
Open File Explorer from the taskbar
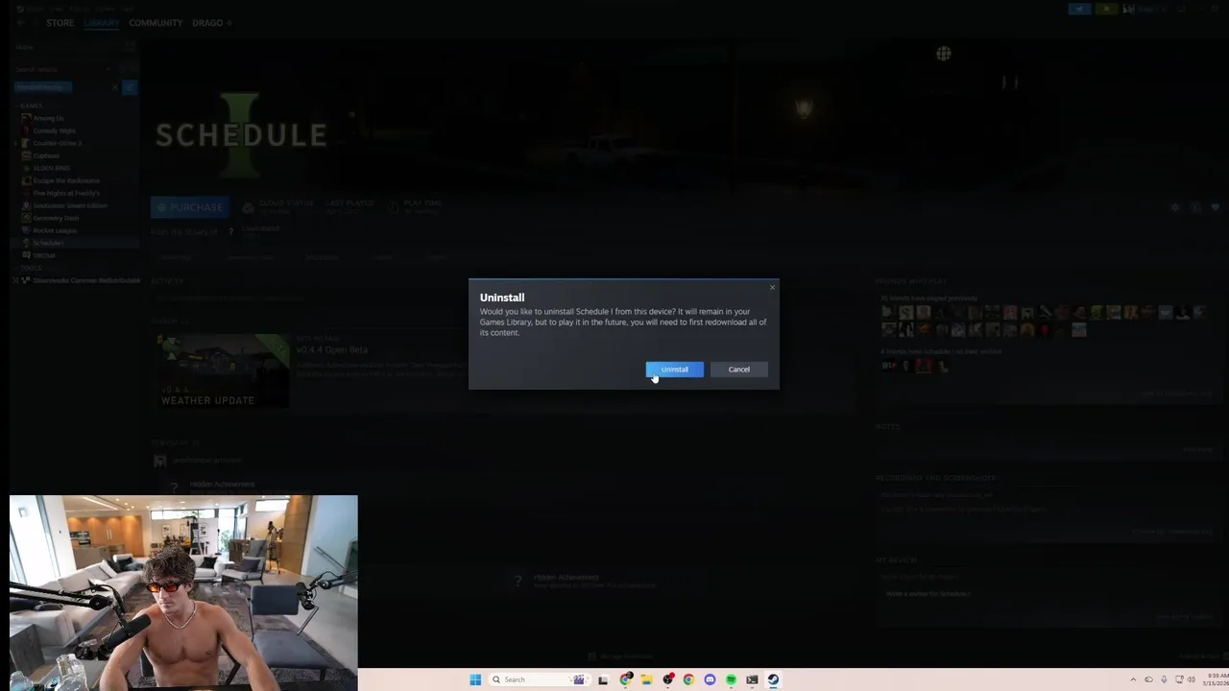point(647,679)
